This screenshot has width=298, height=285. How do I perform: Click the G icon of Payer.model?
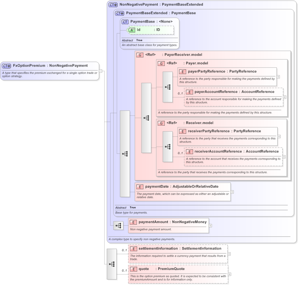coord(161,64)
